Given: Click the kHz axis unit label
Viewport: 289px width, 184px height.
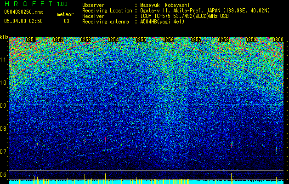Looking at the screenshot, I should (4, 37).
